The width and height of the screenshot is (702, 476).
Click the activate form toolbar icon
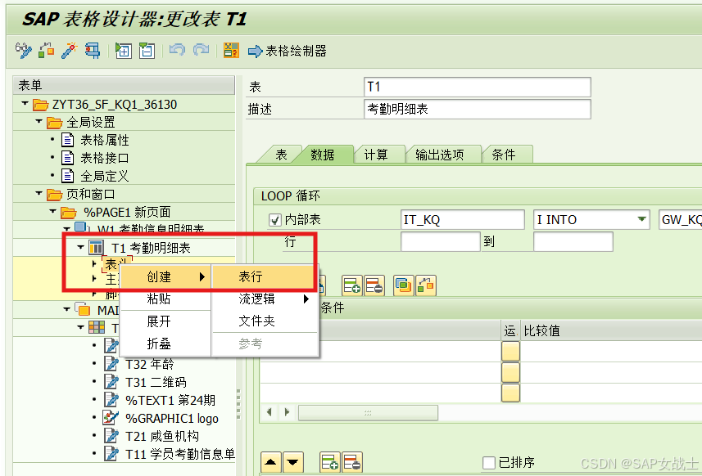(47, 51)
